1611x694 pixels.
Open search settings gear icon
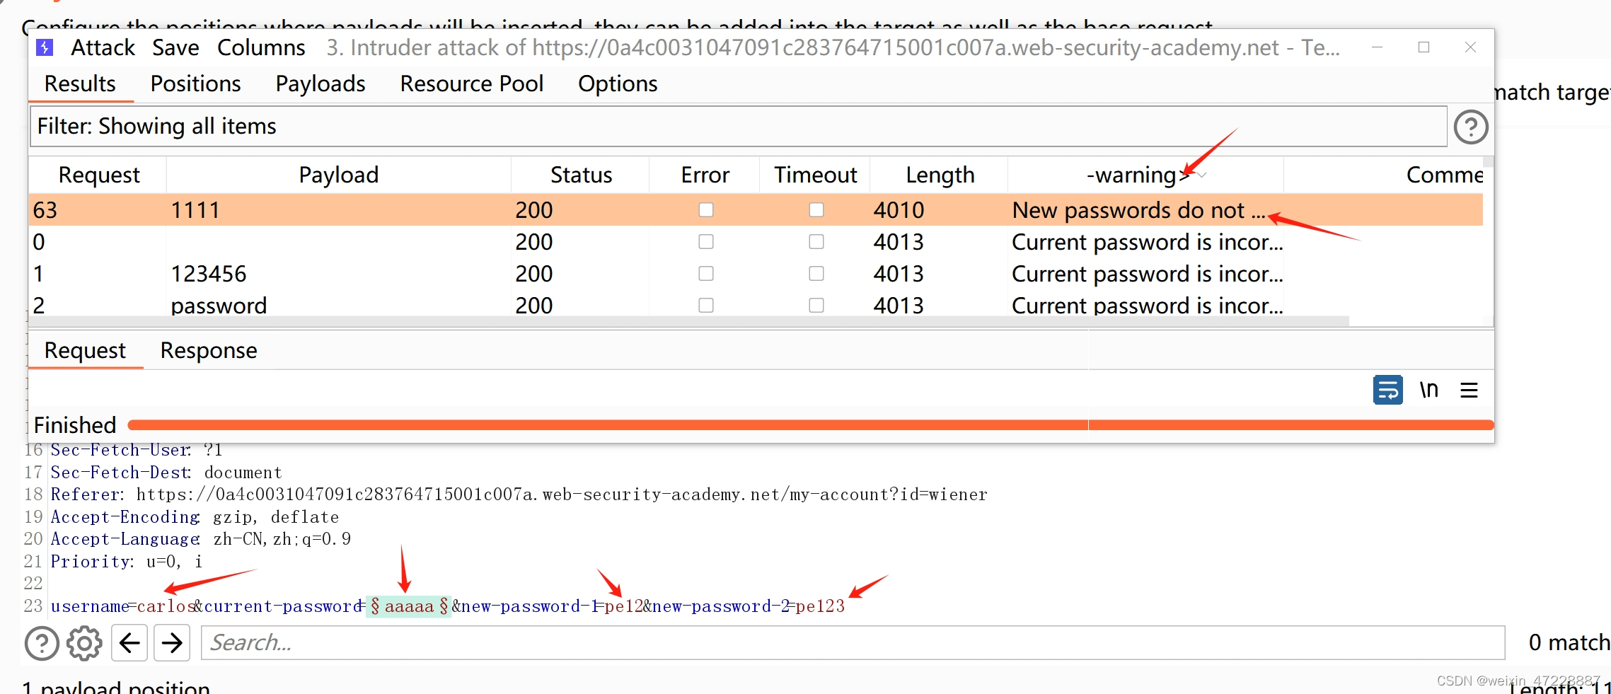(84, 643)
